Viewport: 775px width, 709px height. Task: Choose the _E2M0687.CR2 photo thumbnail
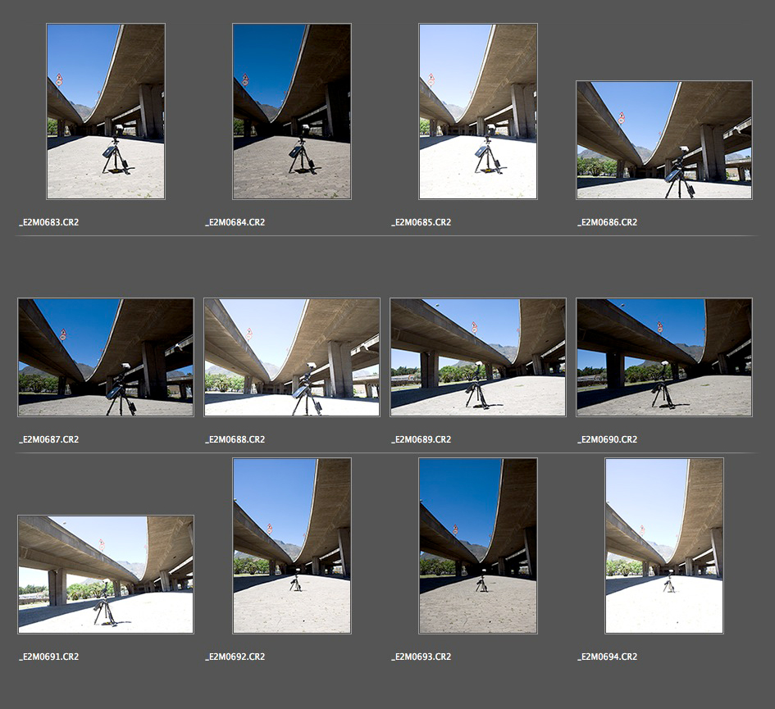(106, 357)
